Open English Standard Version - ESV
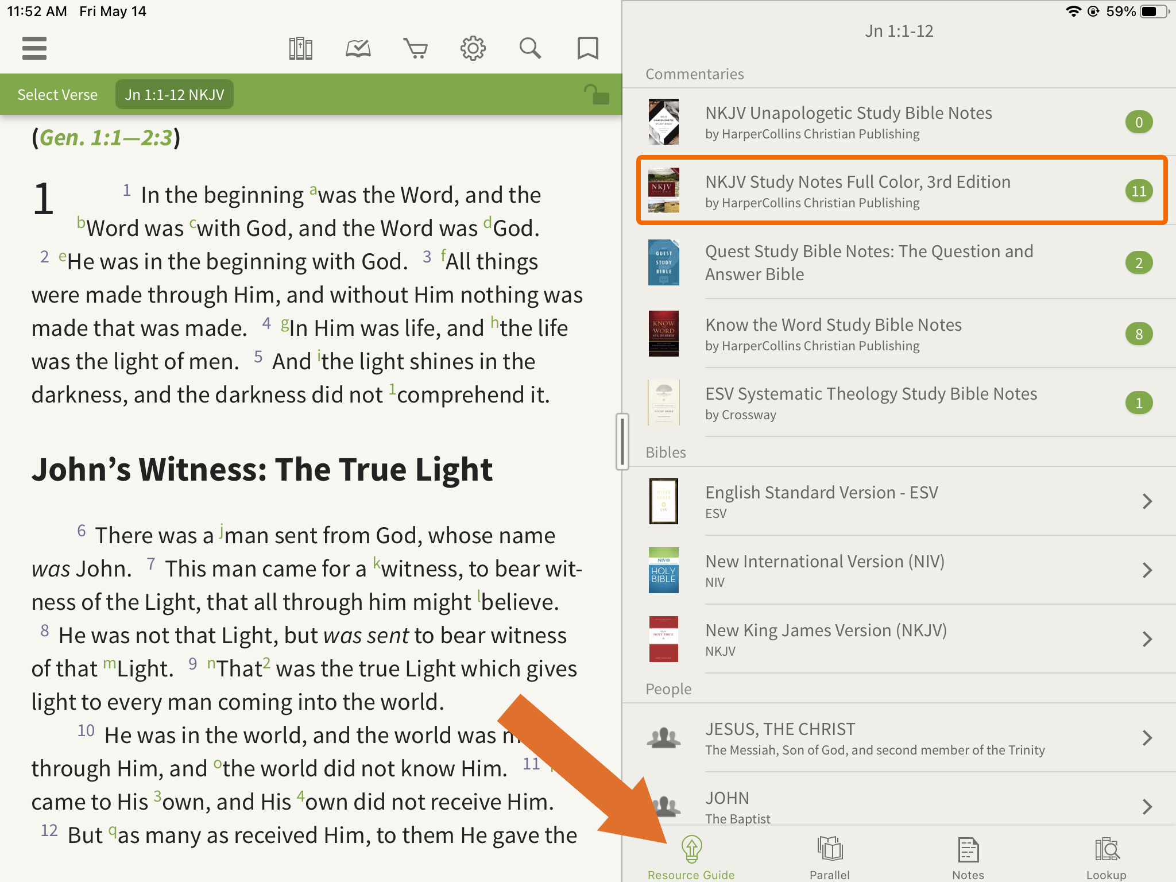This screenshot has width=1176, height=882. coord(899,501)
